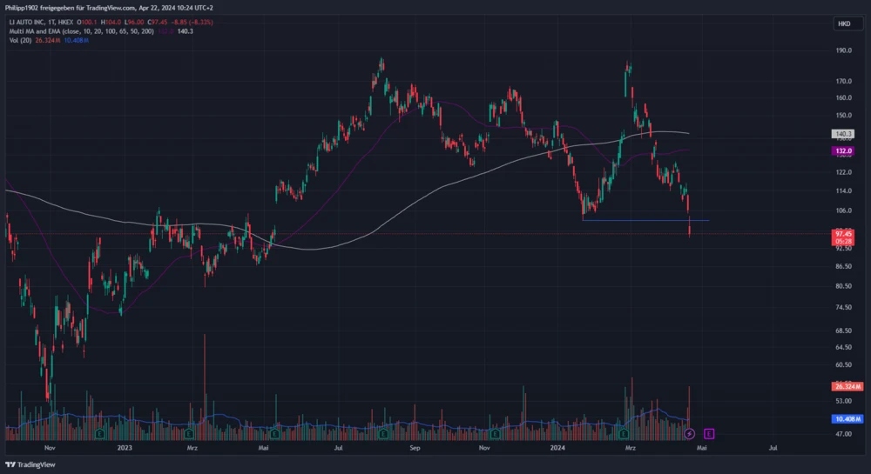Click the purple lightning event icon on timeline
871x474 pixels.
pos(690,432)
